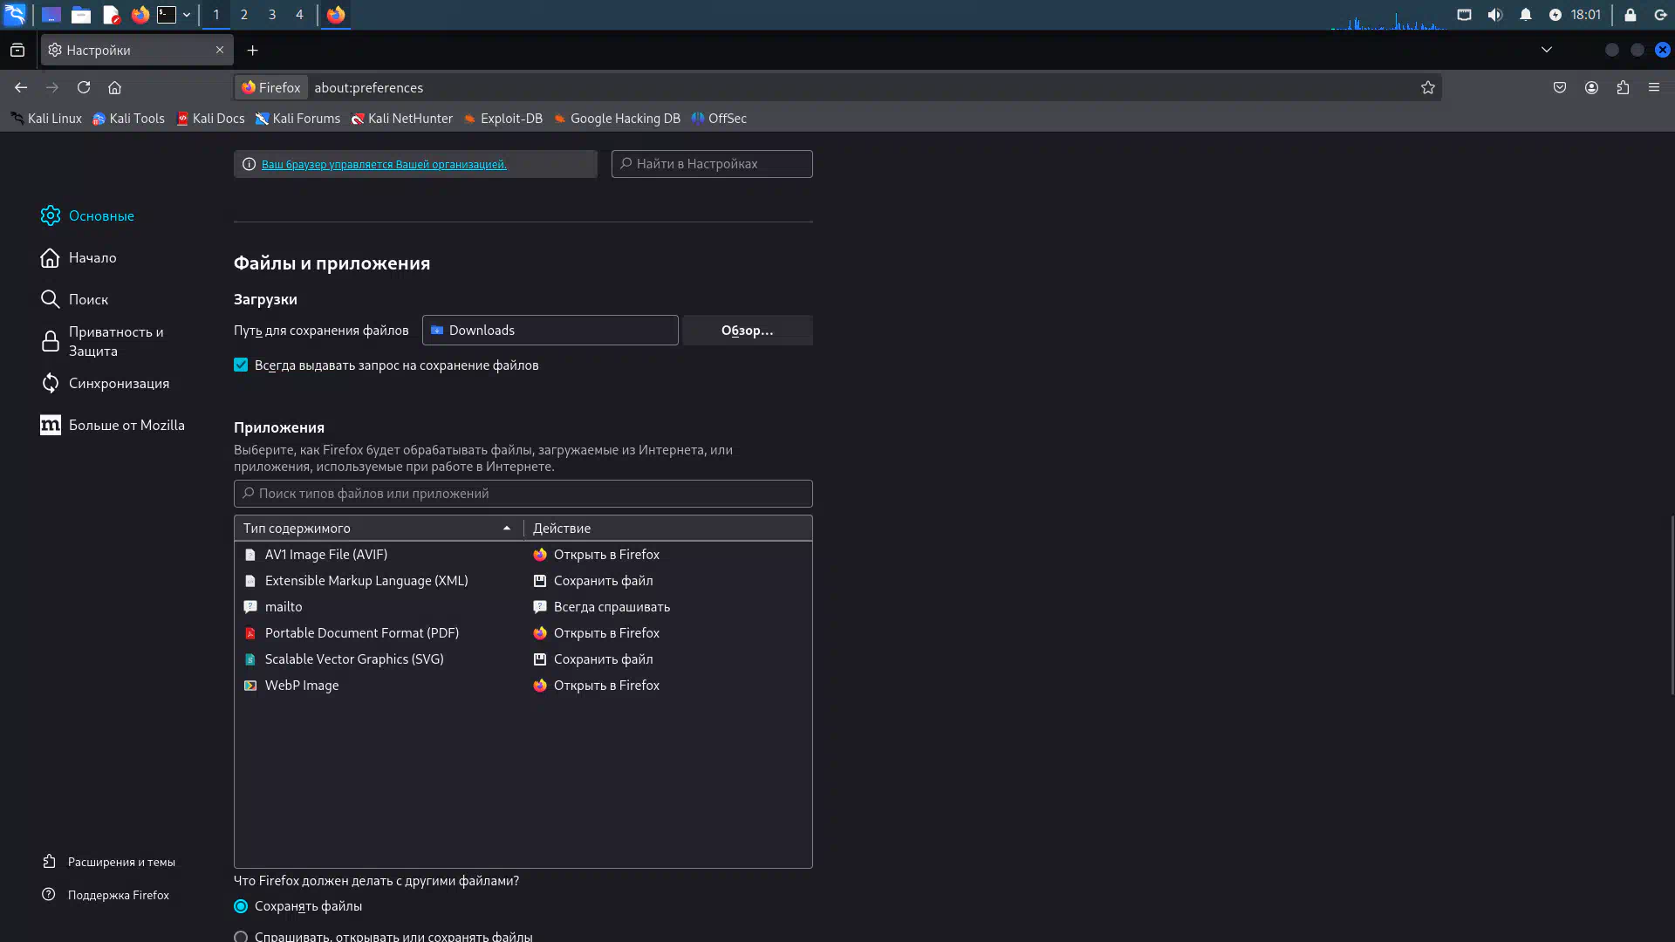Viewport: 1675px width, 942px height.
Task: Open PDF action Открыть в Firefox
Action: point(668,633)
